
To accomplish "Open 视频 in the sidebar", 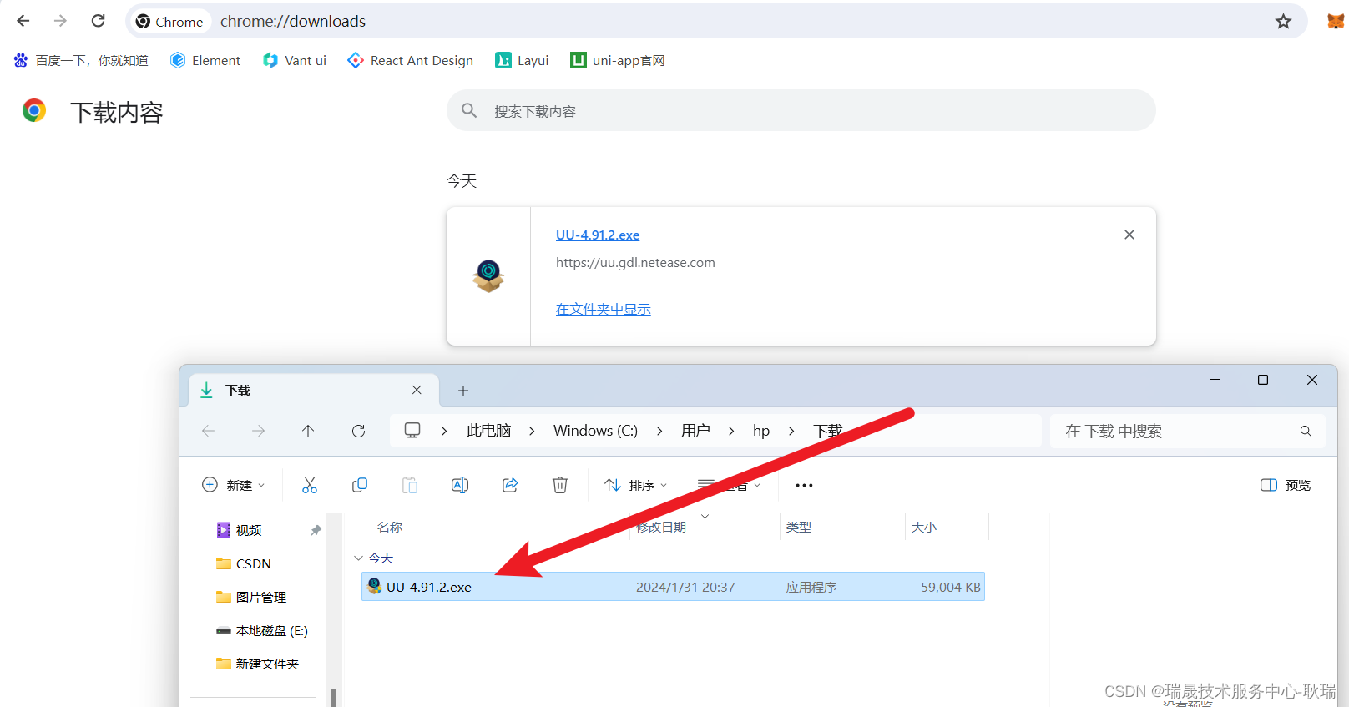I will [x=249, y=530].
